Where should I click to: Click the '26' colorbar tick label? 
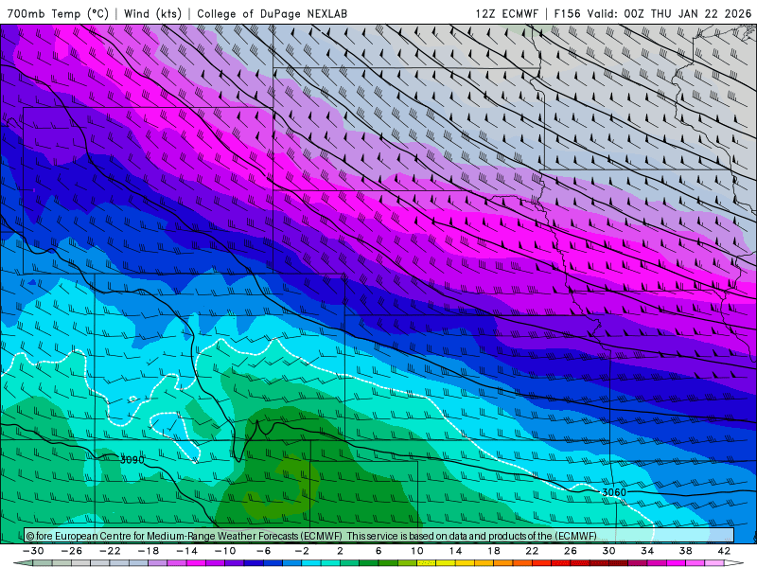coord(571,551)
